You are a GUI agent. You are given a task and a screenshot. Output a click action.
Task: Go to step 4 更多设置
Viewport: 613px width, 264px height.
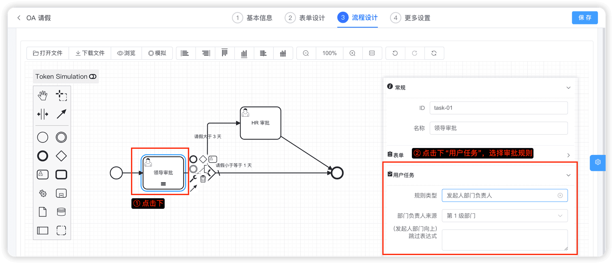coord(410,18)
